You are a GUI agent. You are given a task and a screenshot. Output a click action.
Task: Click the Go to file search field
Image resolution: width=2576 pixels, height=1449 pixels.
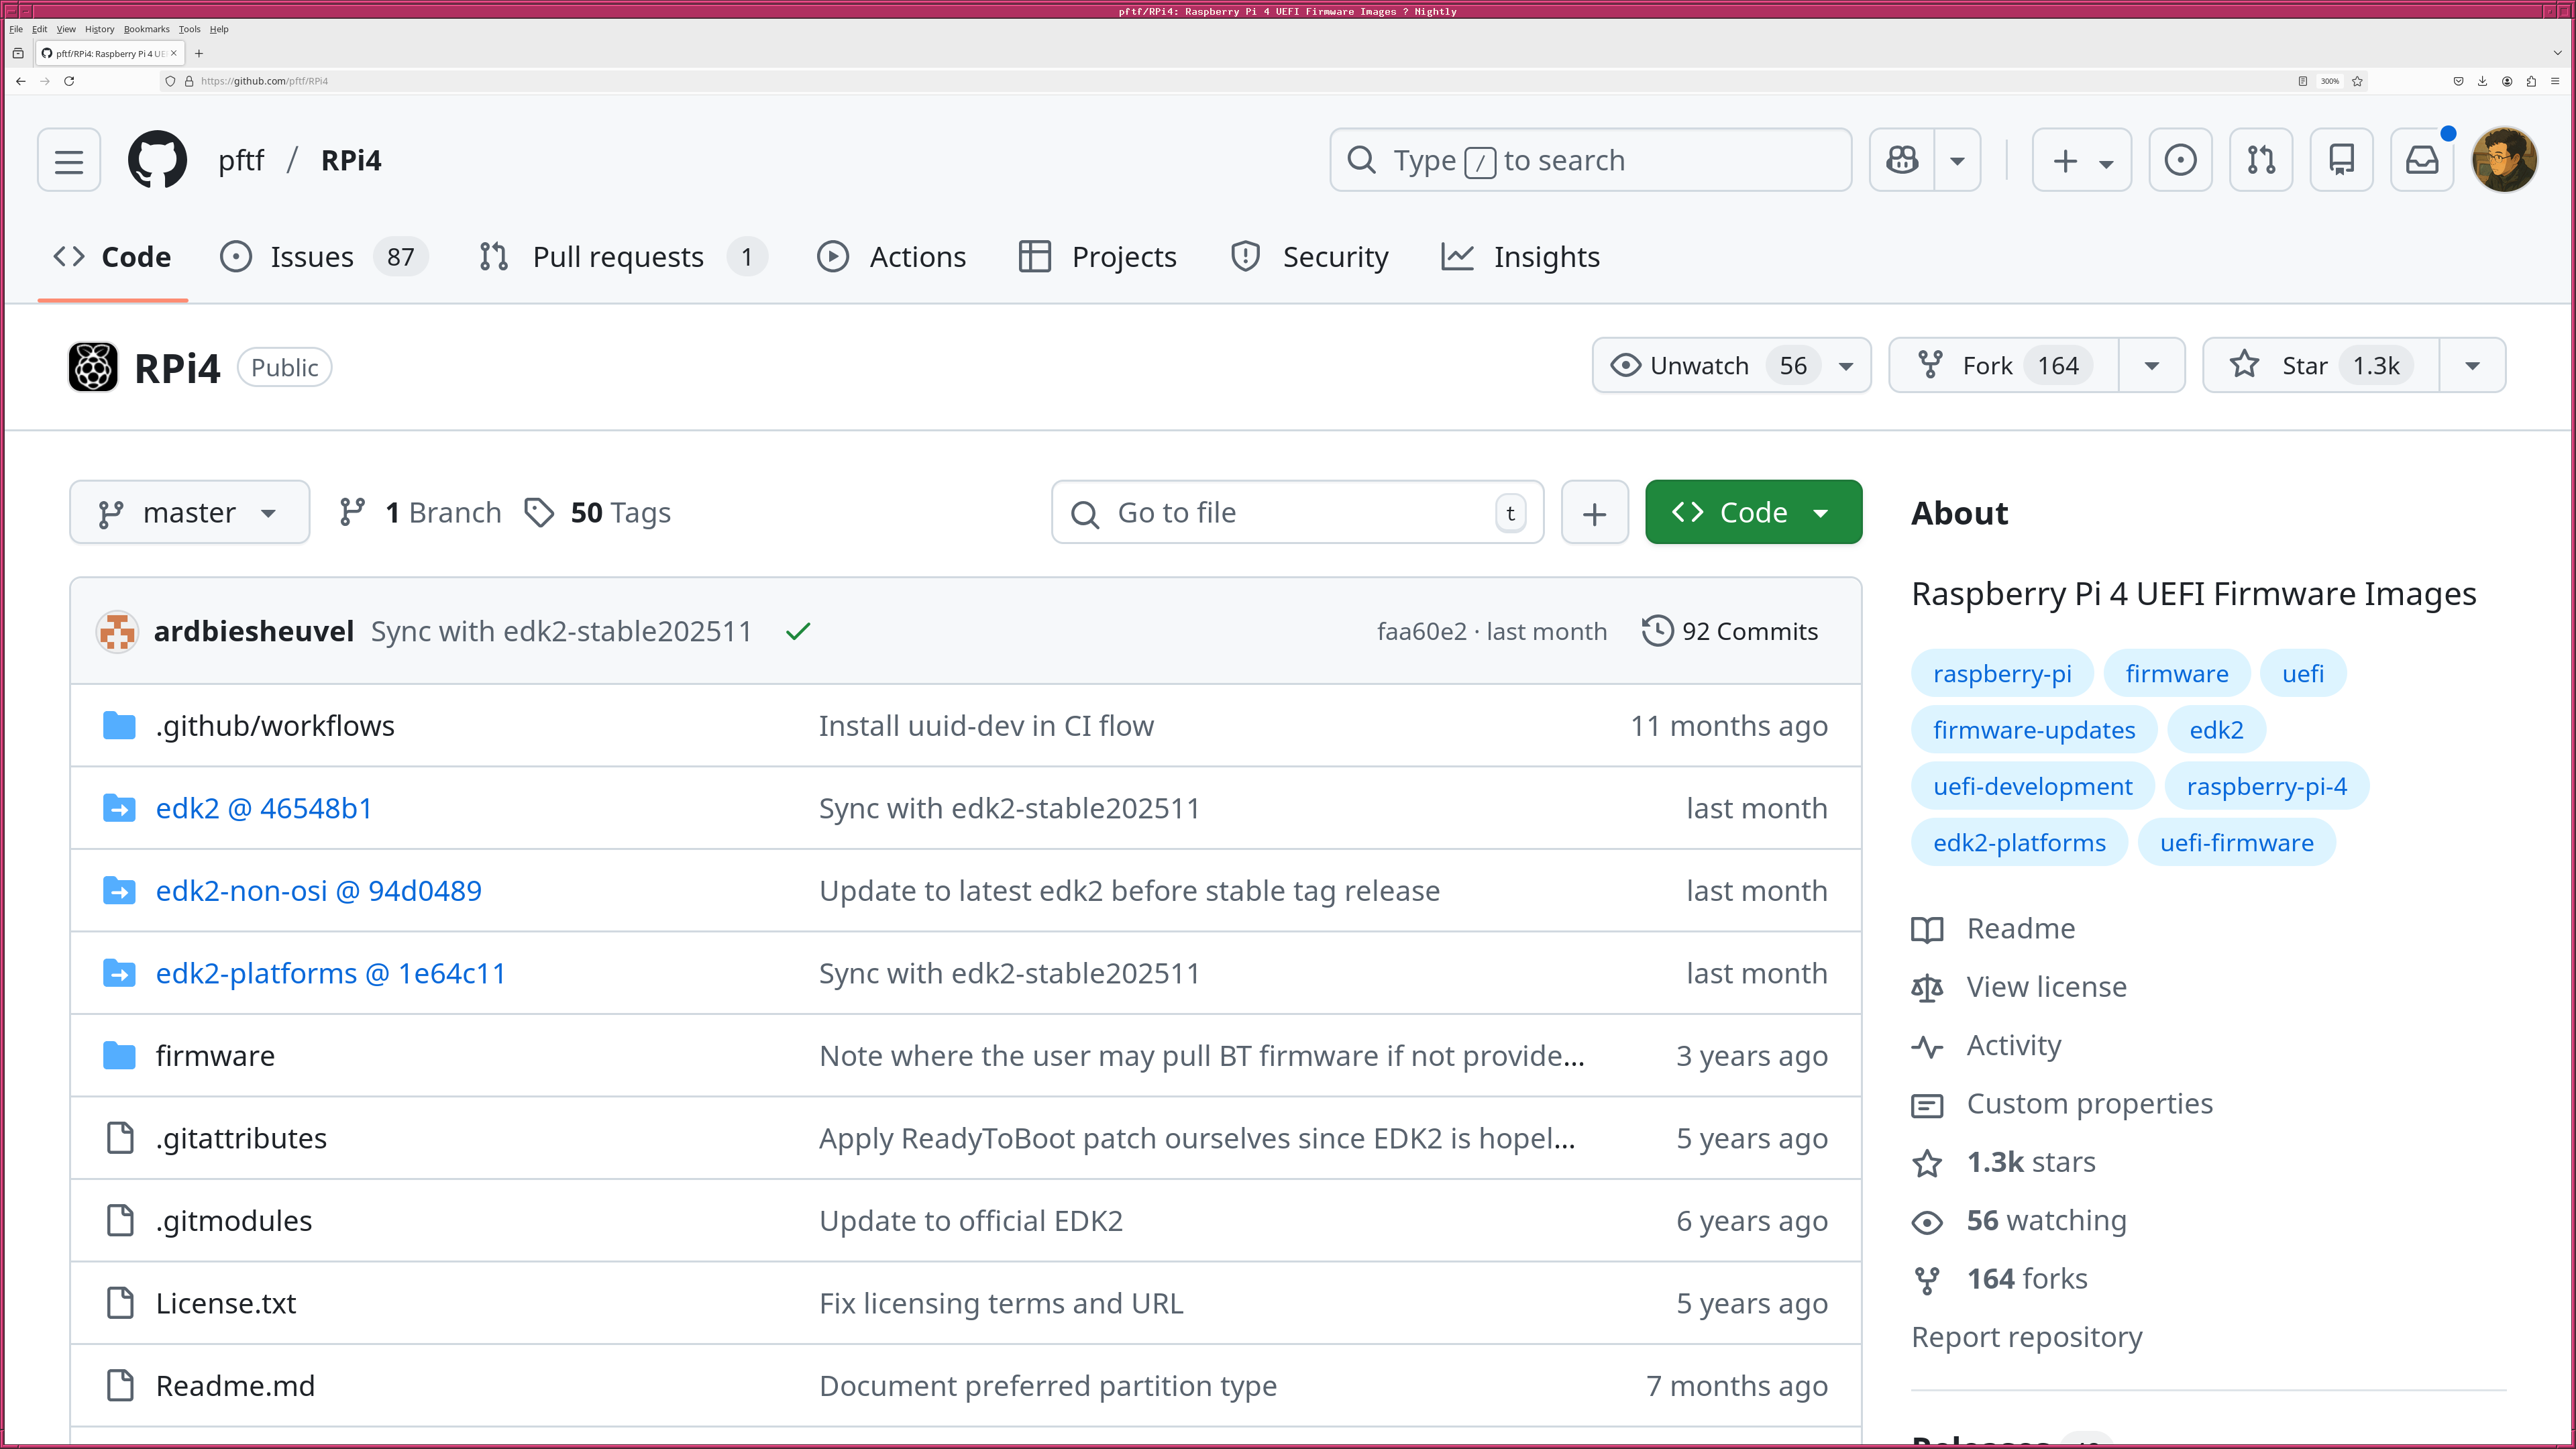pyautogui.click(x=1296, y=513)
